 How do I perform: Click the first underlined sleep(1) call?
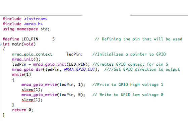point(32,90)
